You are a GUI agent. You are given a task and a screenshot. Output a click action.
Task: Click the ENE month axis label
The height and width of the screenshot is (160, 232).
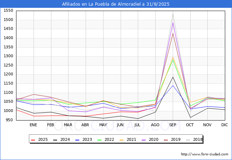click(x=33, y=125)
